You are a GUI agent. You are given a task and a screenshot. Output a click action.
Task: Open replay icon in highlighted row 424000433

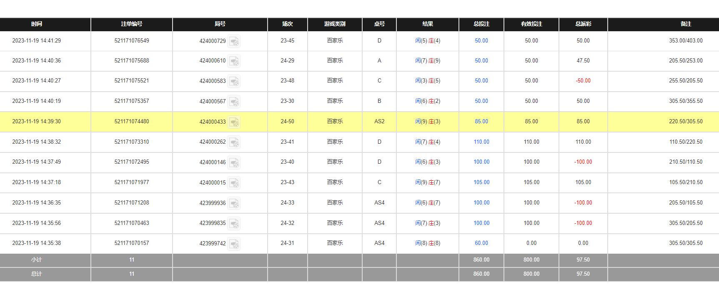(x=234, y=122)
